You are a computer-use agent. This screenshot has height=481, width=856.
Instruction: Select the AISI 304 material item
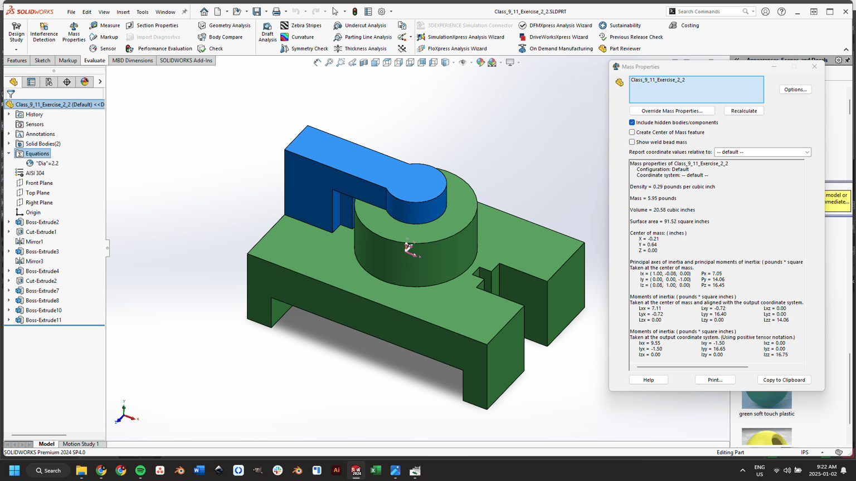pyautogui.click(x=35, y=173)
